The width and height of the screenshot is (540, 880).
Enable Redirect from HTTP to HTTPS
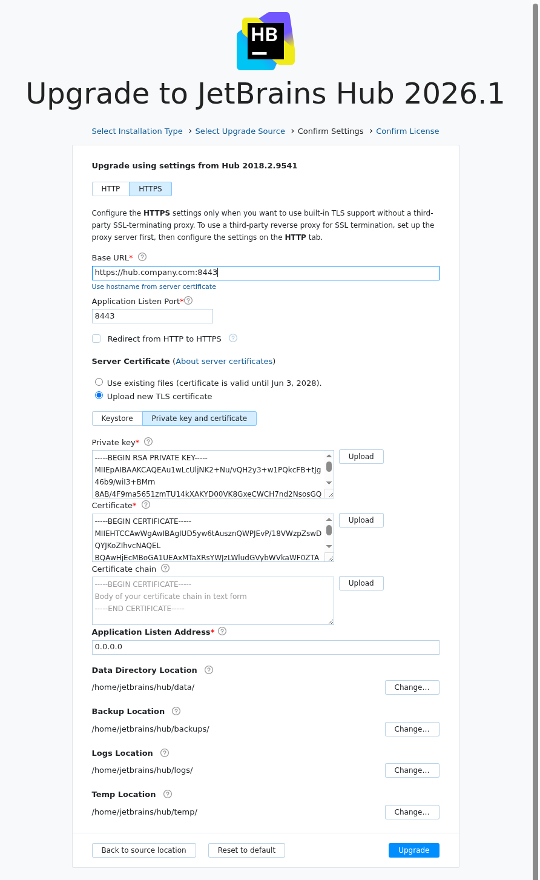(x=96, y=339)
